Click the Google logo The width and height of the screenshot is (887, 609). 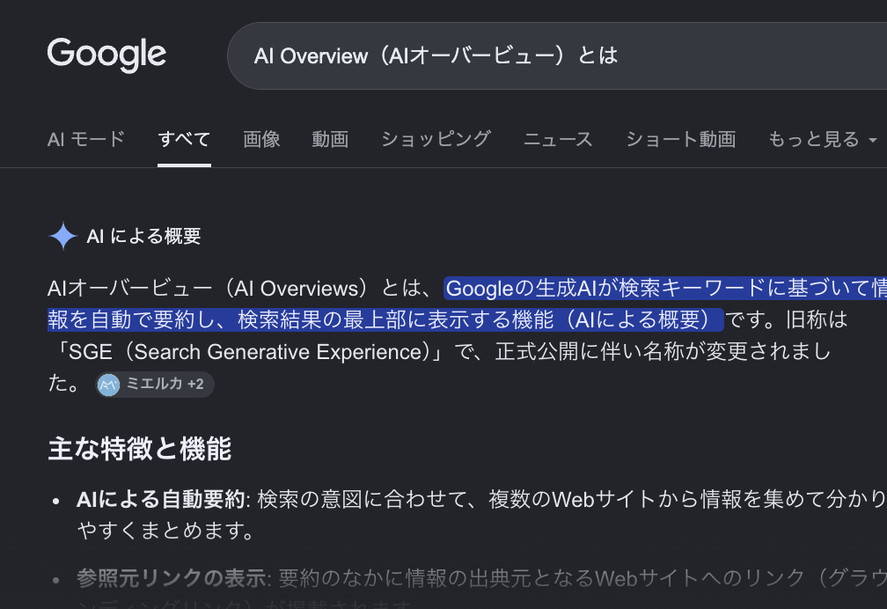106,55
